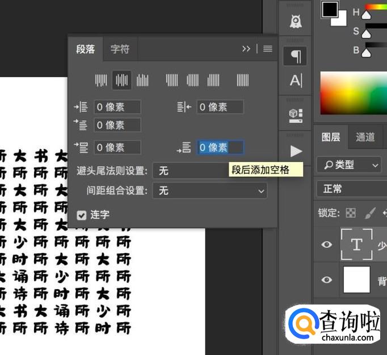387x355 pixels.
Task: Open the 3D panel dock icon
Action: [x=296, y=116]
